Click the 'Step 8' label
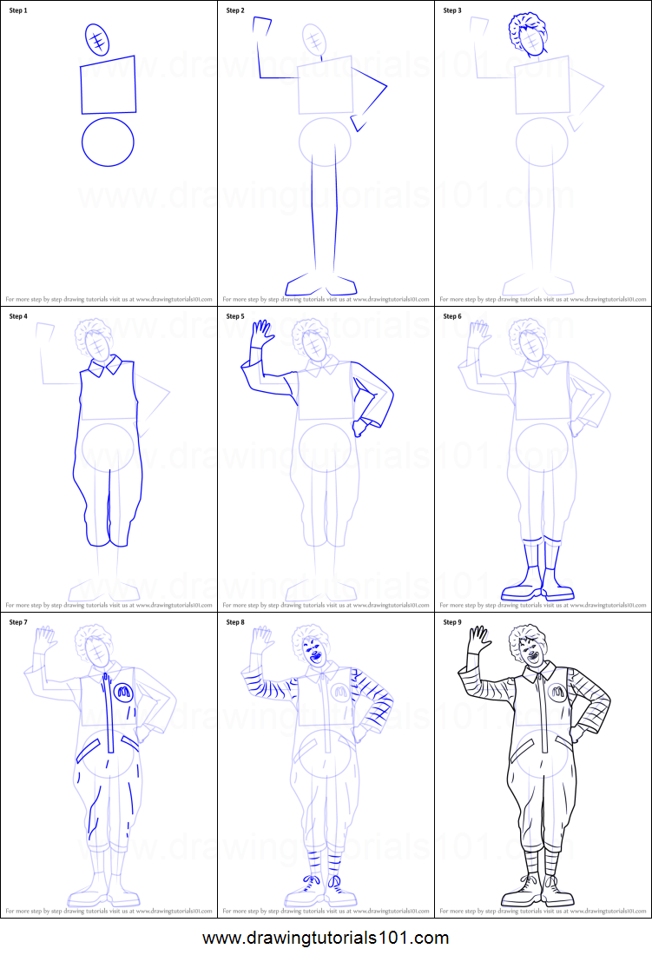Viewport: 652px width, 962px height. coord(235,622)
